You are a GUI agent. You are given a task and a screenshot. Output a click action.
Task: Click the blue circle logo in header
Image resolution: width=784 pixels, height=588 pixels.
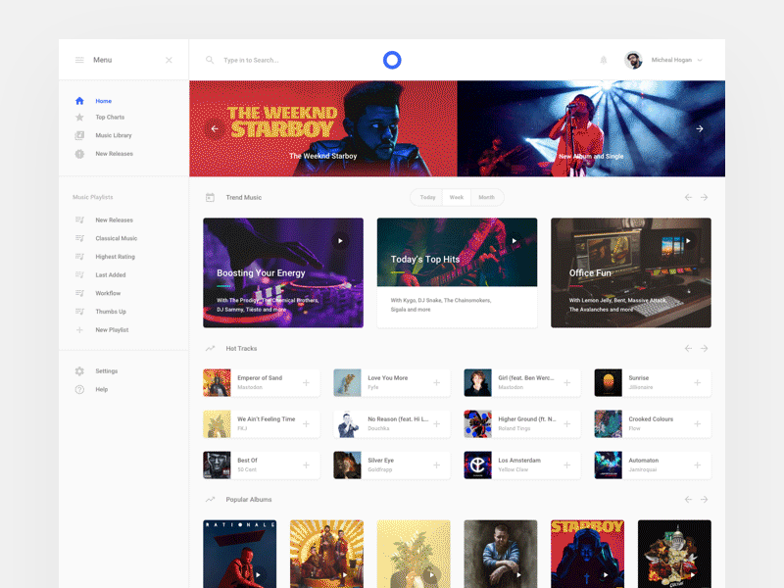tap(392, 60)
